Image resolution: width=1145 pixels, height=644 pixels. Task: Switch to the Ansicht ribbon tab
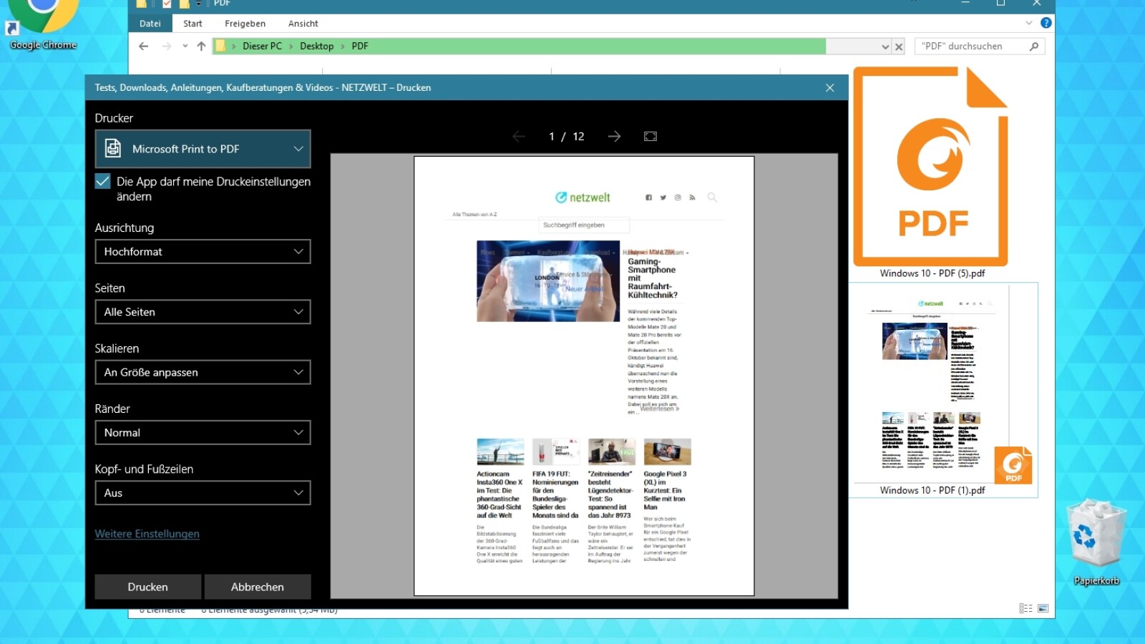pyautogui.click(x=303, y=24)
